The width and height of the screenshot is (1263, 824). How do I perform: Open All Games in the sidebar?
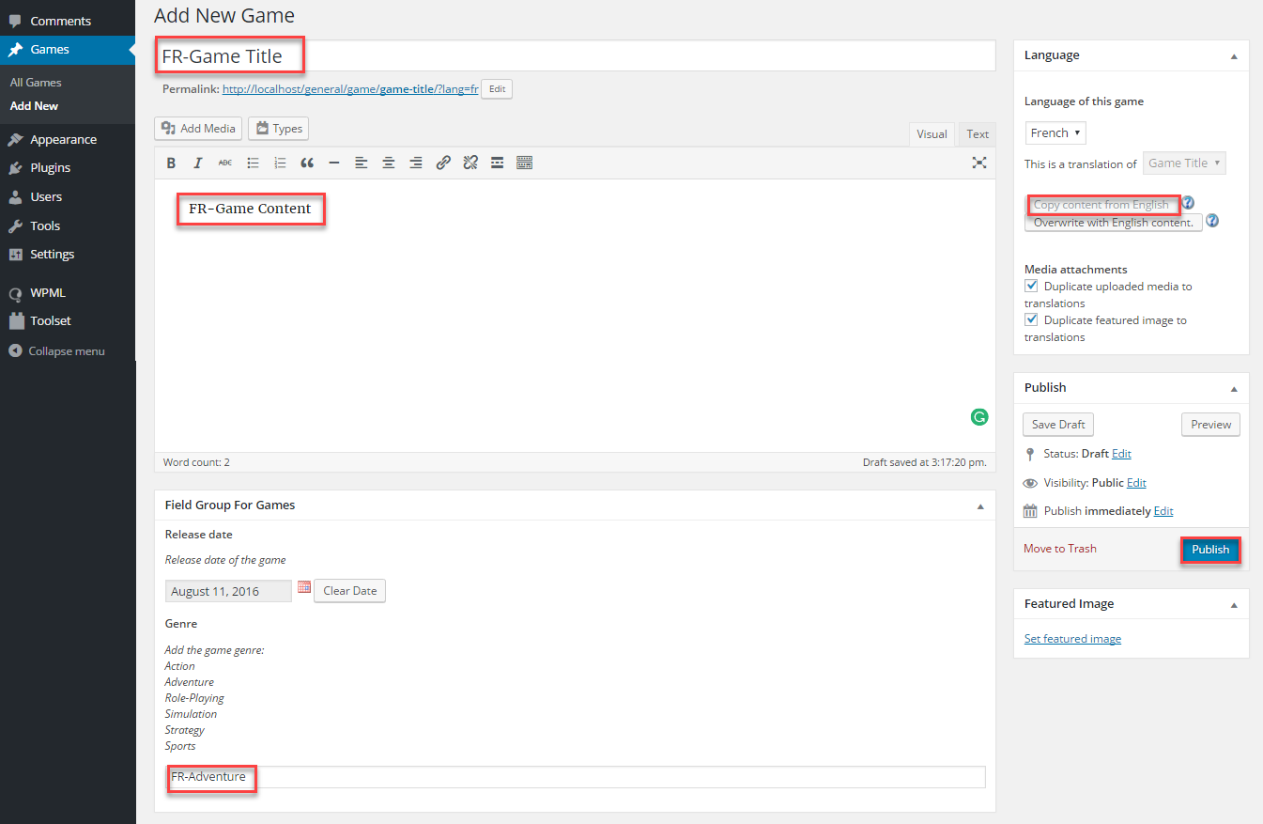[x=36, y=83]
